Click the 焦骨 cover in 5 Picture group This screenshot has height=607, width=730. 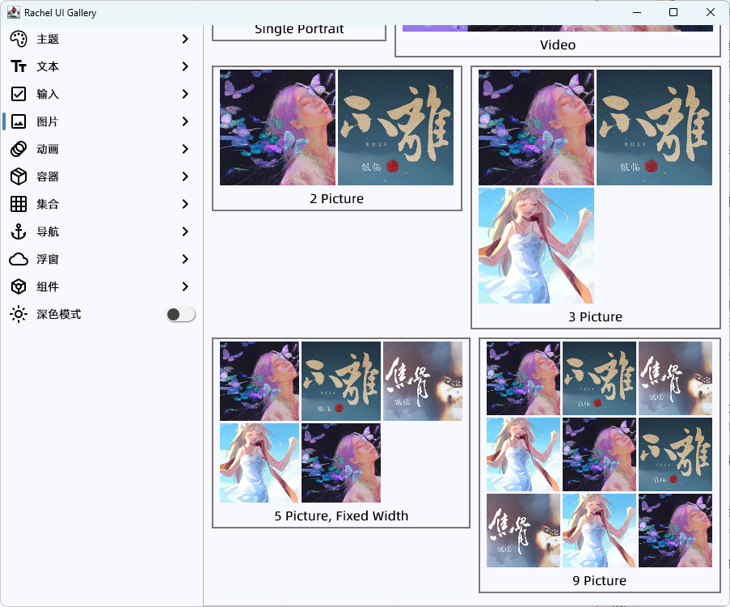[x=423, y=381]
